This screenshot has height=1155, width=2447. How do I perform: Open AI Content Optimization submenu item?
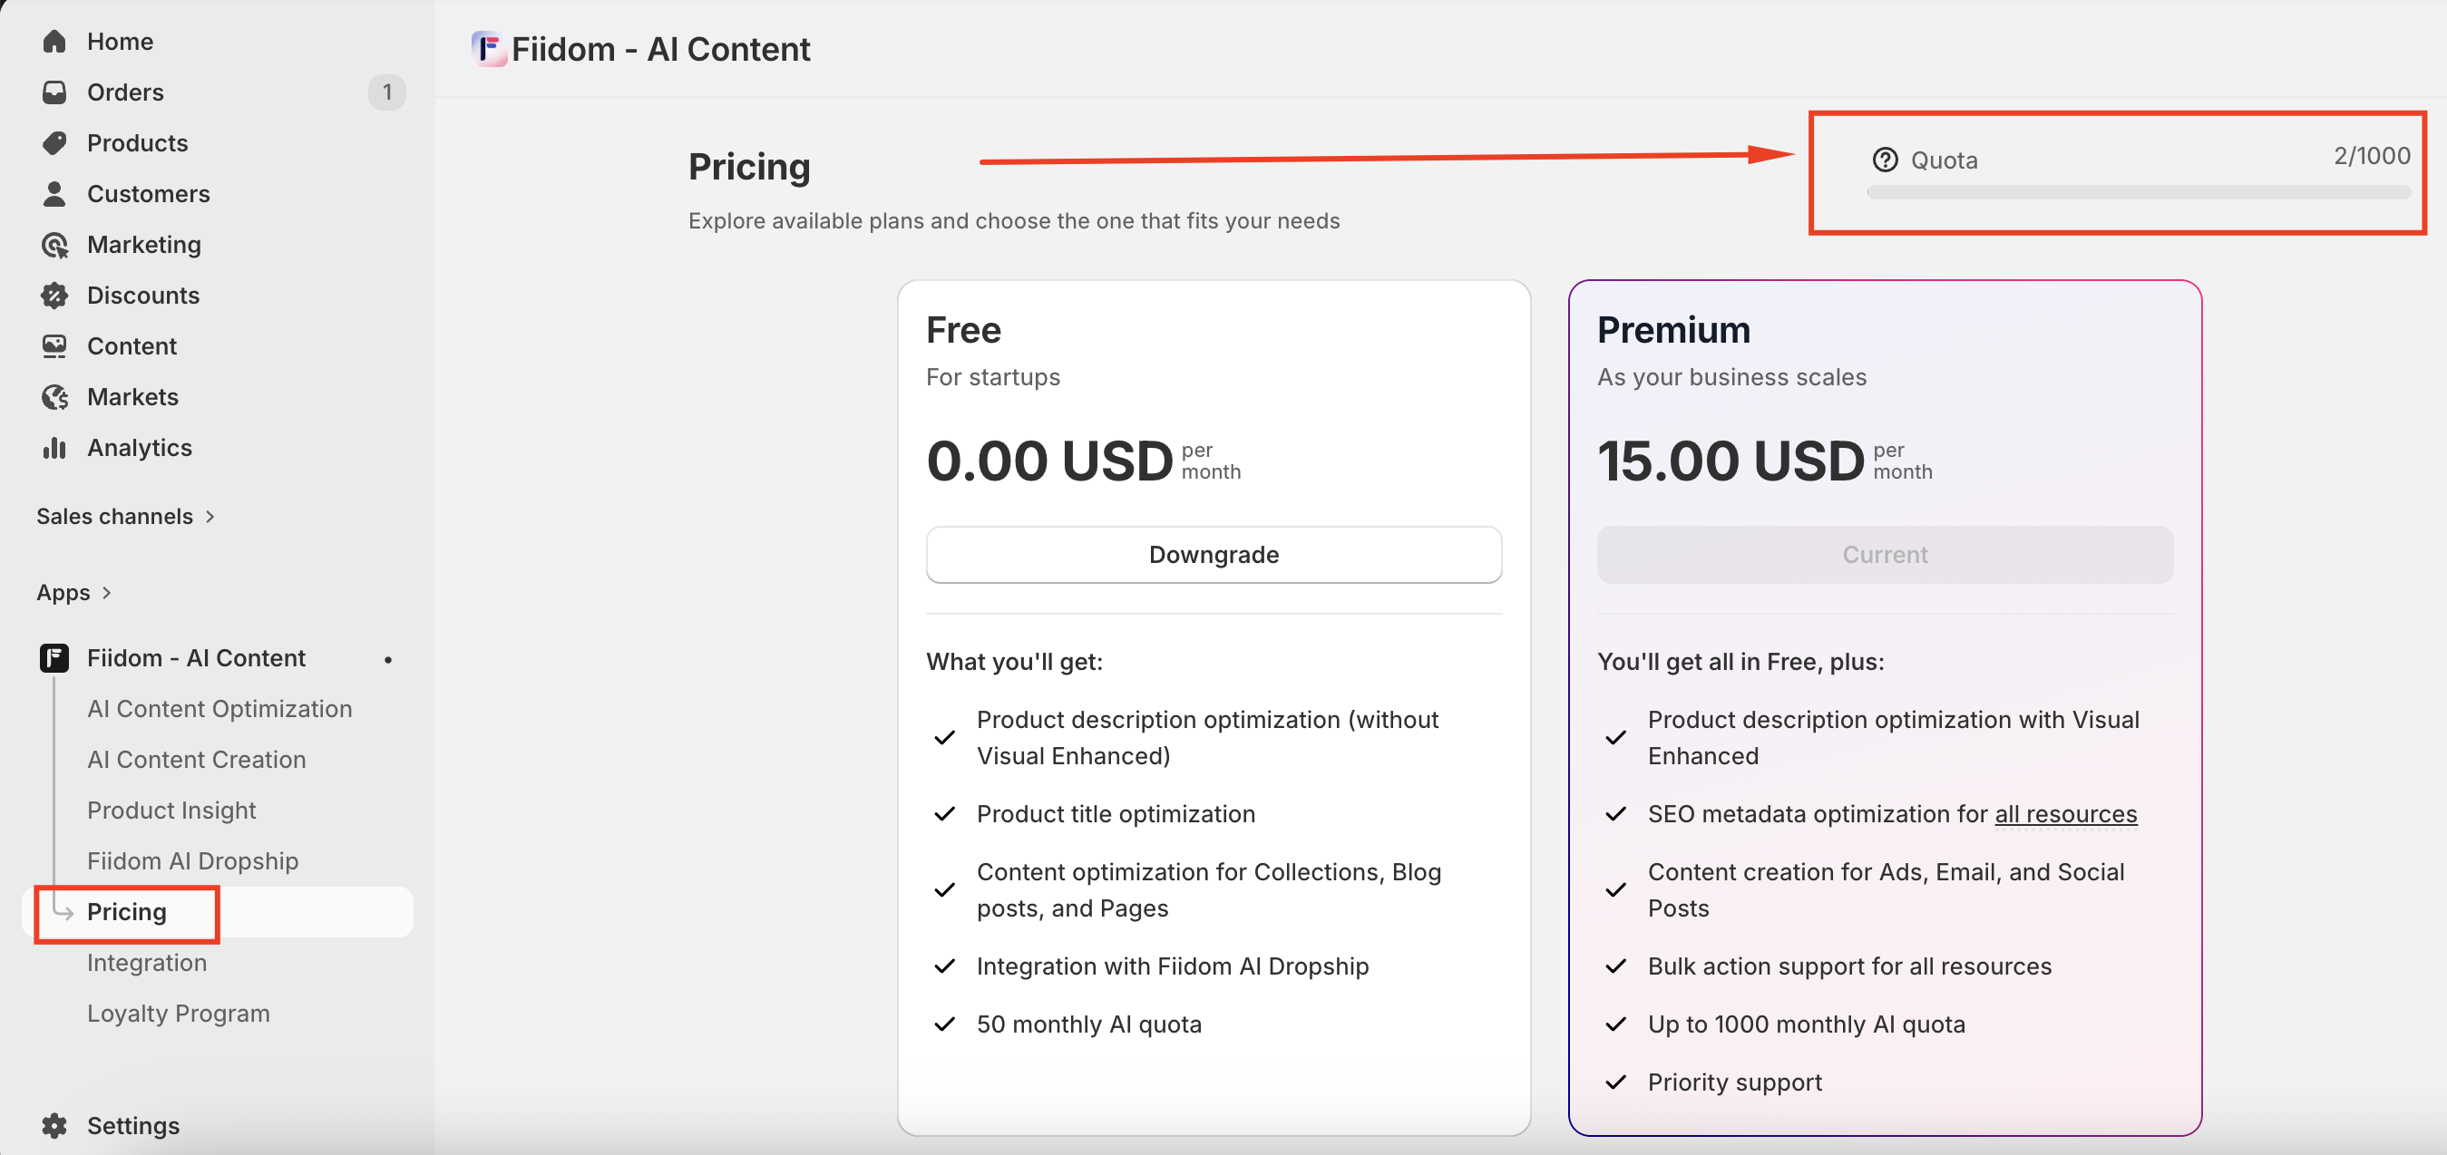click(219, 709)
